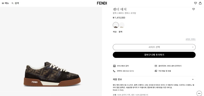The height and width of the screenshot is (96, 204).
Task: Select the white sneaker color swatch
Action: click(122, 25)
